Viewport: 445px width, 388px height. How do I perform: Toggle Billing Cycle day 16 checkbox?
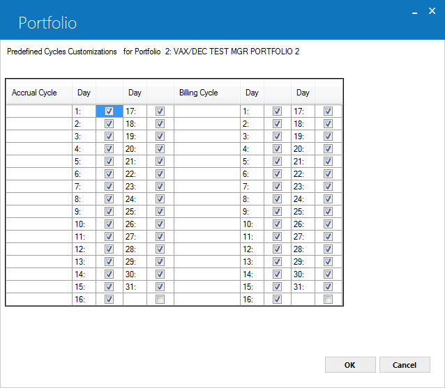click(x=277, y=300)
